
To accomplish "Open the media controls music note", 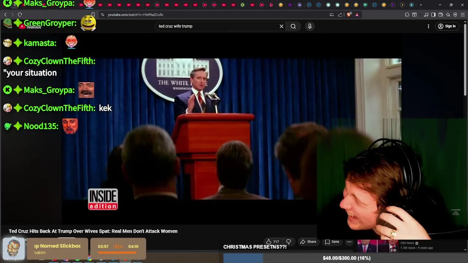I will 426,15.
